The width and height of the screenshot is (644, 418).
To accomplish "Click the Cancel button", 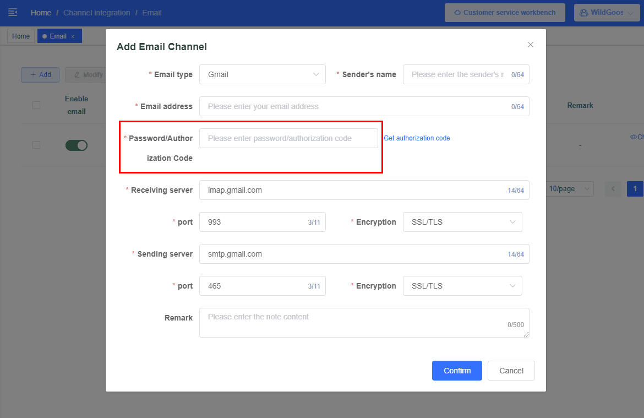I will (x=511, y=371).
